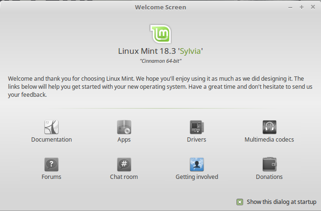
Task: Open the Documentation icon
Action: 51,127
